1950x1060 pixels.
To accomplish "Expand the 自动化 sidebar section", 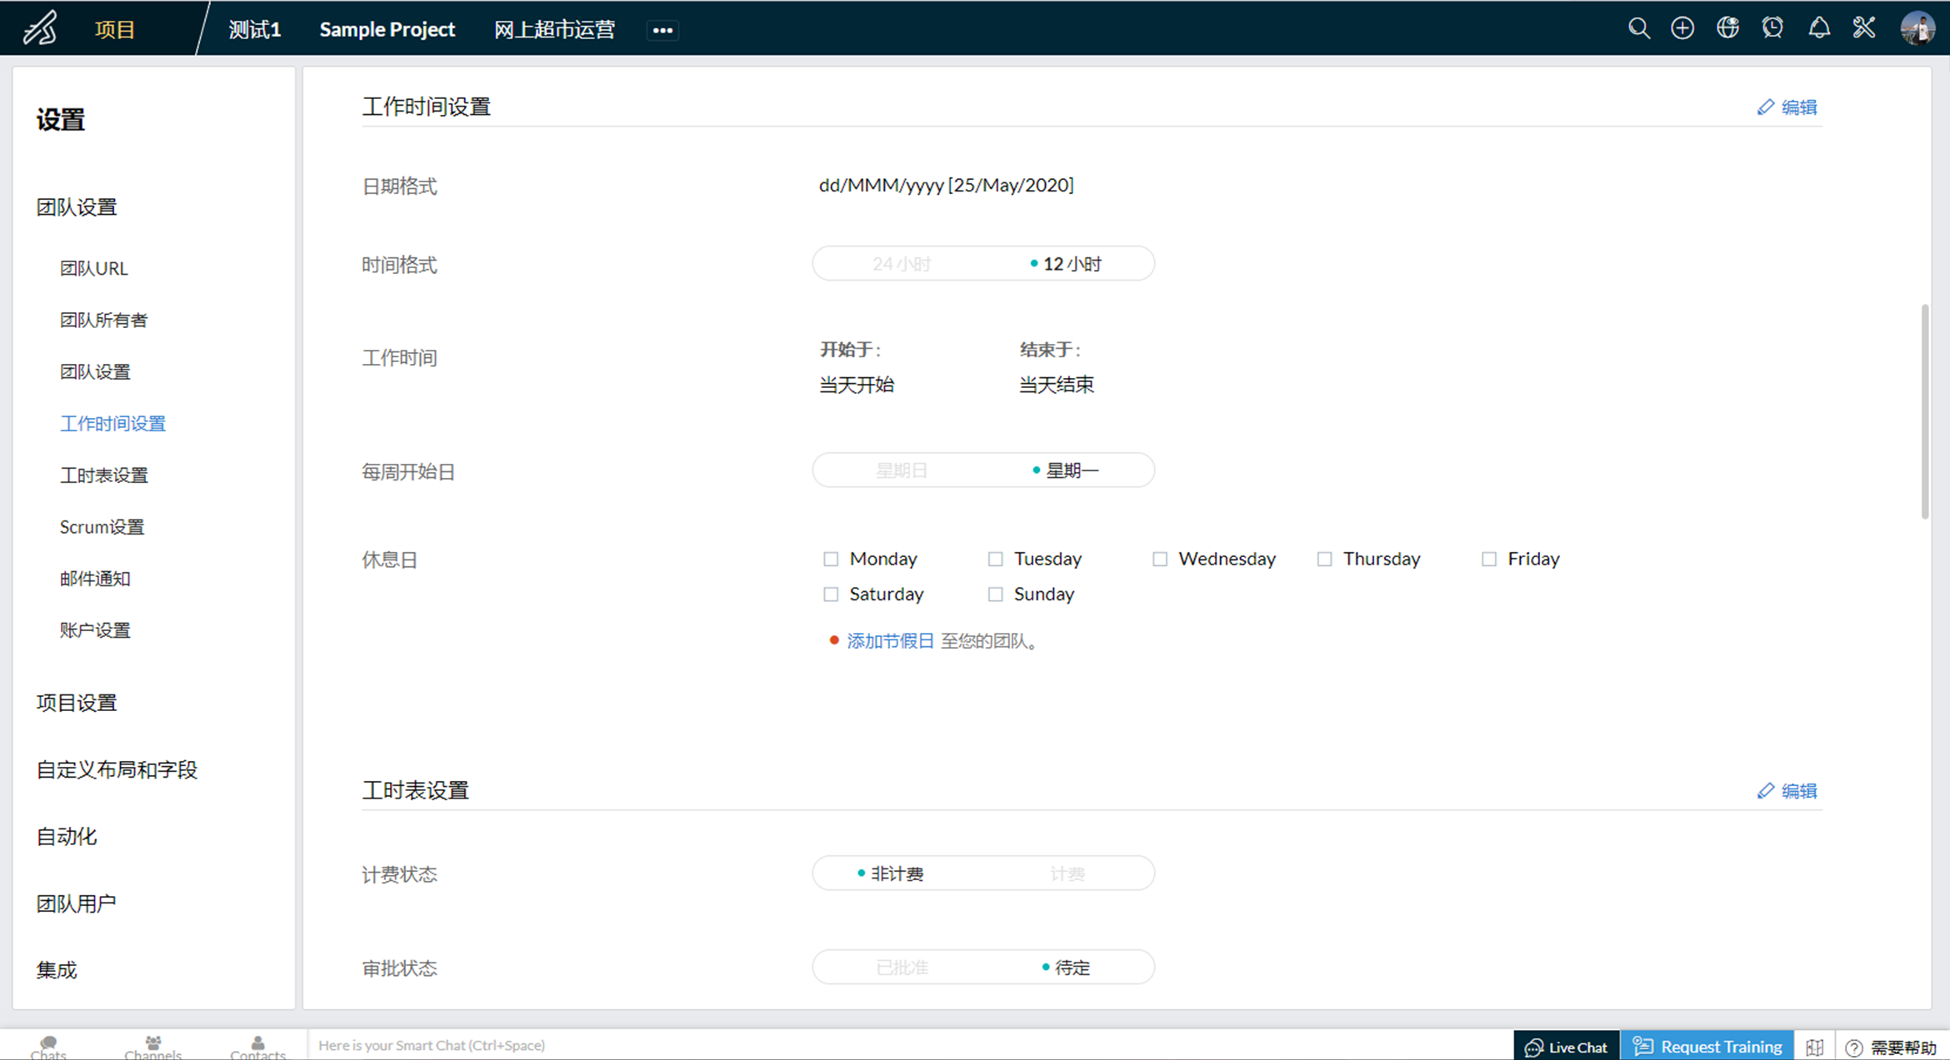I will point(67,836).
